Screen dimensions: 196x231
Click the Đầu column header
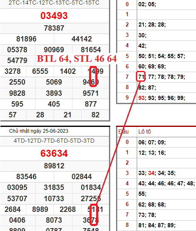[x=123, y=131]
